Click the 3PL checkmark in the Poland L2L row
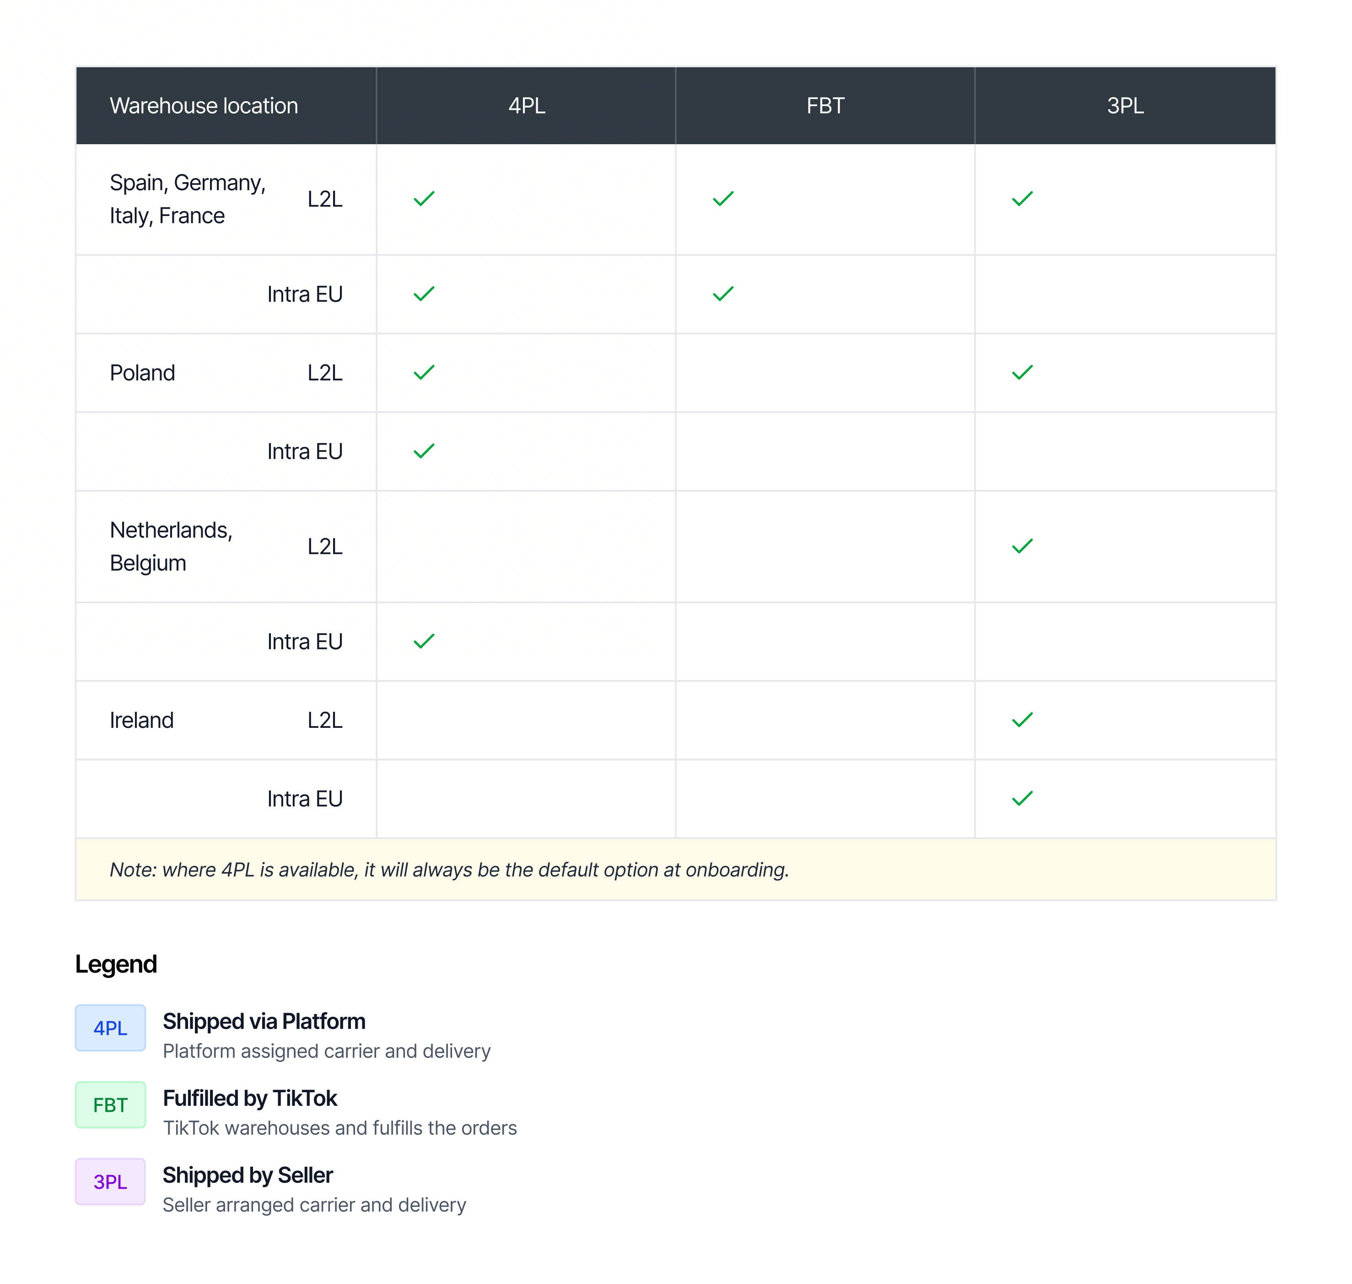 pyautogui.click(x=1022, y=372)
